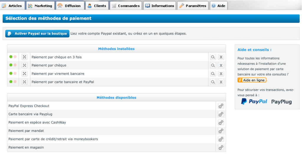
Task: Click move icon for Paiement par chèque en 3 fois
Action: point(24,57)
